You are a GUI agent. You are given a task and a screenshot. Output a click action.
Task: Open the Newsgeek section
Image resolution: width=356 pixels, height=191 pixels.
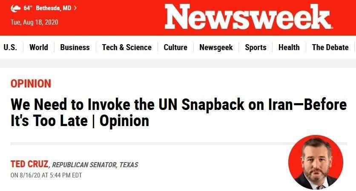point(216,48)
